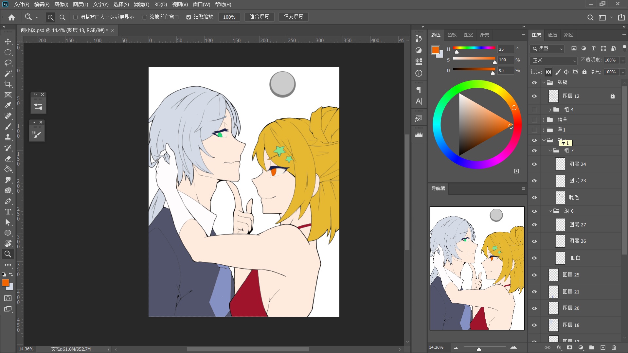The height and width of the screenshot is (353, 628).
Task: Enable the 缩放所有窗口 checkbox
Action: [145, 17]
